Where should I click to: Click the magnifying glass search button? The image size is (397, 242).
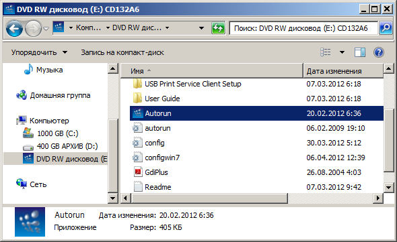(x=386, y=28)
